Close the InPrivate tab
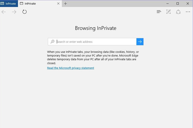The width and height of the screenshot is (193, 128). tap(58, 4)
